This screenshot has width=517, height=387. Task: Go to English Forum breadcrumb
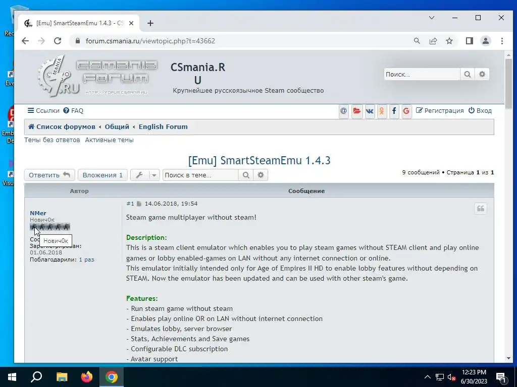pyautogui.click(x=163, y=126)
